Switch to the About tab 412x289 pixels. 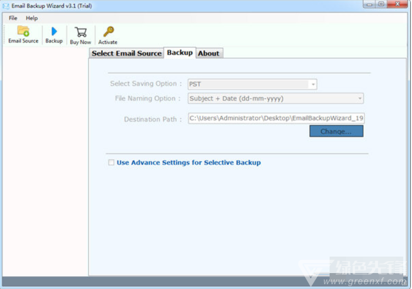click(x=209, y=53)
